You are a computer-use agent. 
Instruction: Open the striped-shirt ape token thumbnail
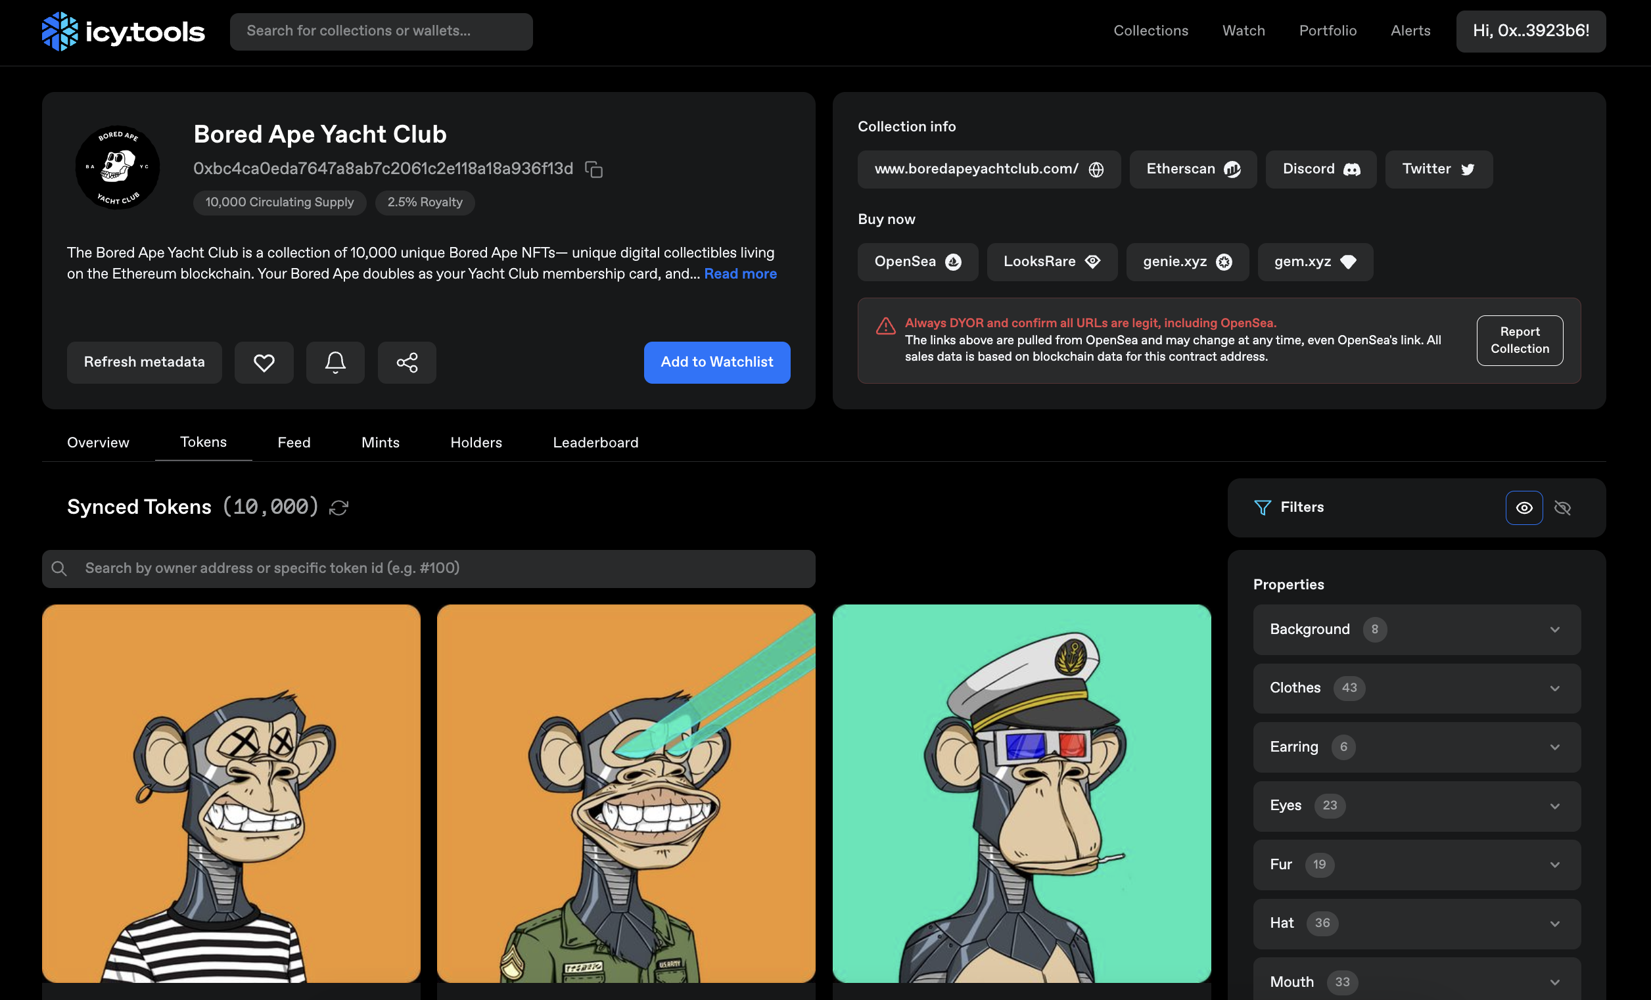tap(231, 794)
